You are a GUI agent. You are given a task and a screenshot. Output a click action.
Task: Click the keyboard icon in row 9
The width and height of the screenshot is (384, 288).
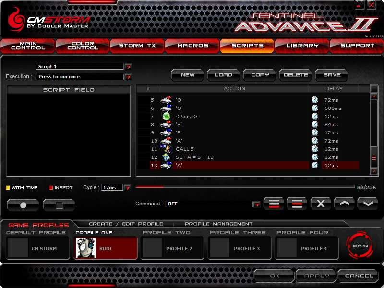point(166,132)
